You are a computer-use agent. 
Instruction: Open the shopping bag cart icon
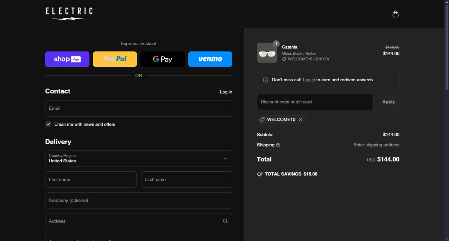pos(395,14)
